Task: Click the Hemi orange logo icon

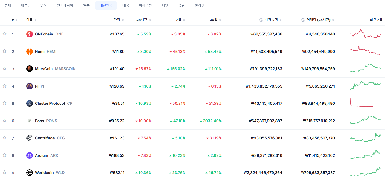Action: point(30,52)
